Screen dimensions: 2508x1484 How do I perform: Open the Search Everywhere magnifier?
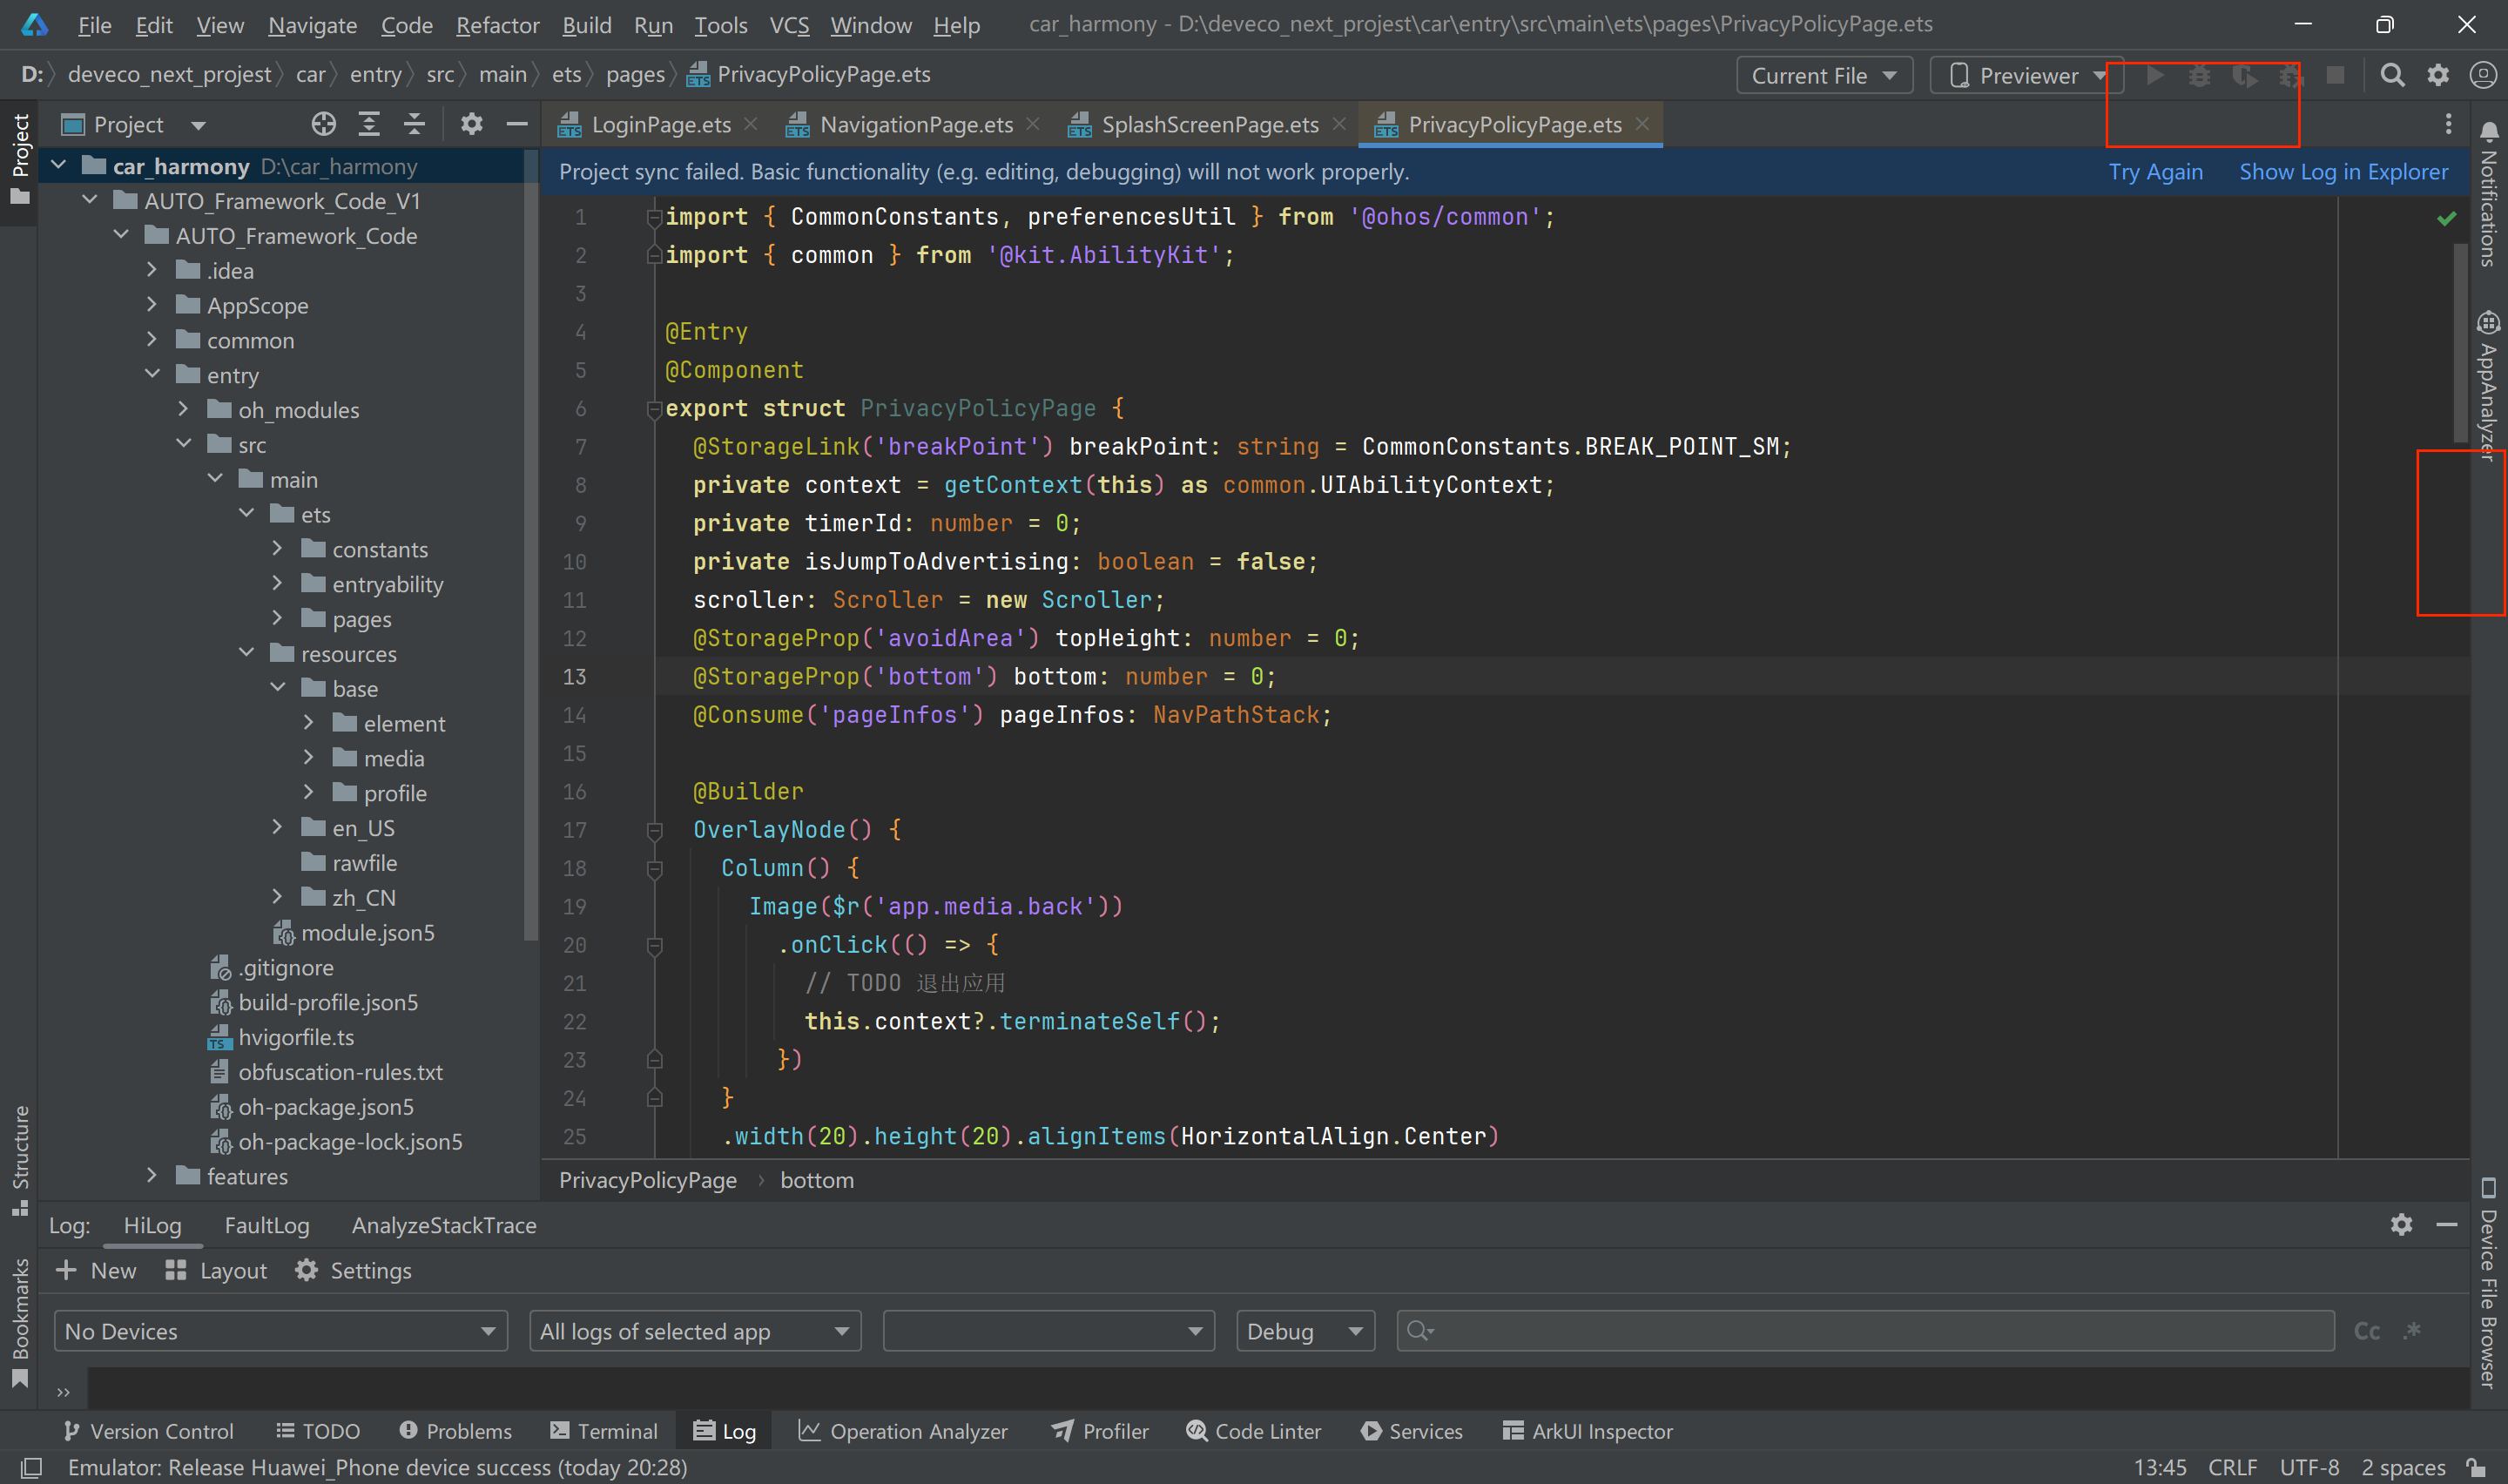(2392, 75)
